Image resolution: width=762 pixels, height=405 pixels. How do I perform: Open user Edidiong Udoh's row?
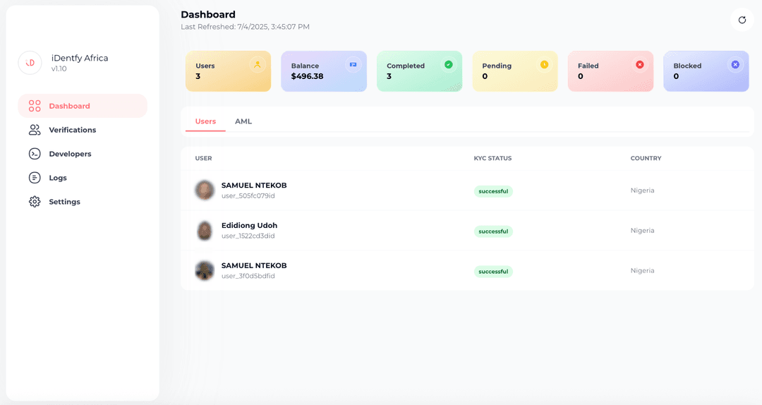tap(249, 226)
